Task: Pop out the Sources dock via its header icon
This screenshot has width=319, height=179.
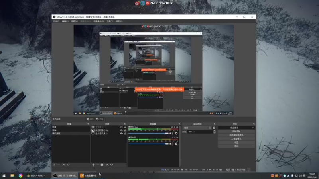Action: 125,124
